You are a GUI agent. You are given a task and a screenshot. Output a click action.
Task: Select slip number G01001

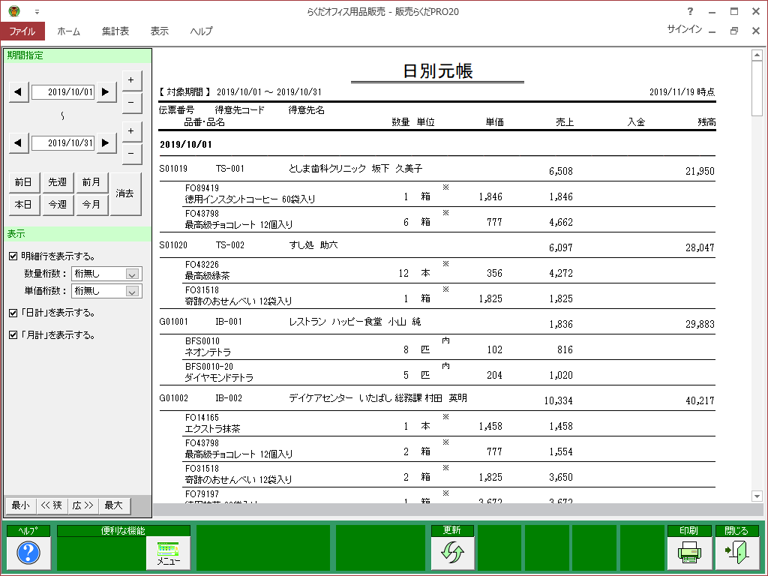(173, 321)
